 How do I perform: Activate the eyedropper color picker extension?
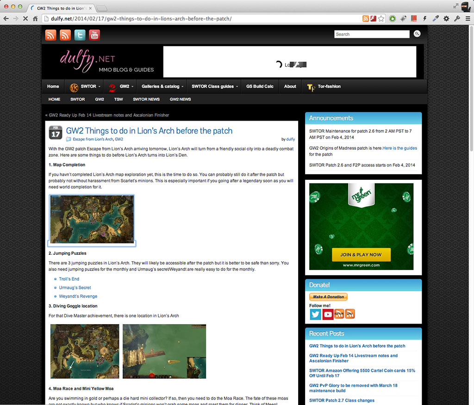click(x=436, y=19)
